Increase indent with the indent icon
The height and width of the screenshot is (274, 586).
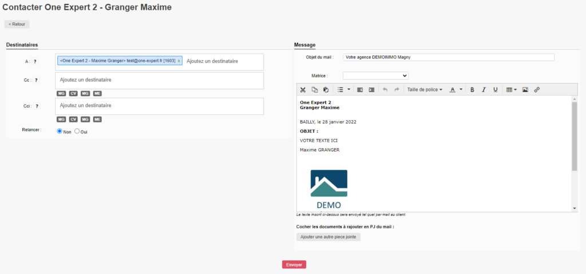pyautogui.click(x=371, y=90)
